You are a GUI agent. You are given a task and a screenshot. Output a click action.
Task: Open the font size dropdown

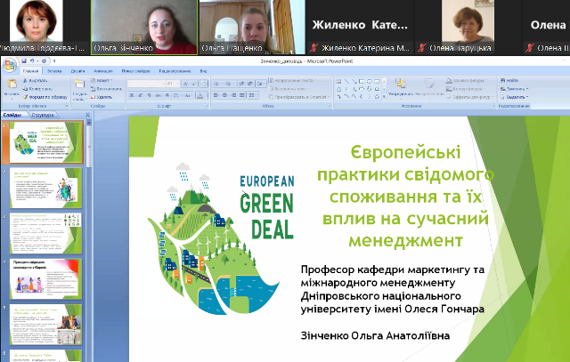[178, 84]
